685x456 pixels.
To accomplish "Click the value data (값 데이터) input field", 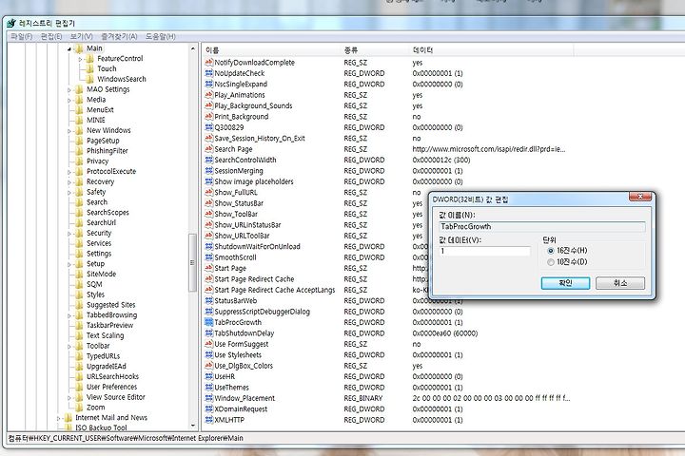I will point(484,252).
